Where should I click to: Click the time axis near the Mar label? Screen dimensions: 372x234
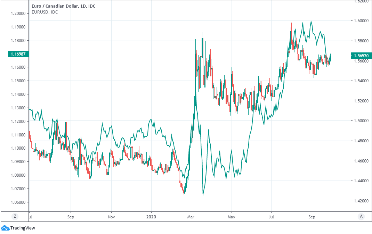point(191,217)
